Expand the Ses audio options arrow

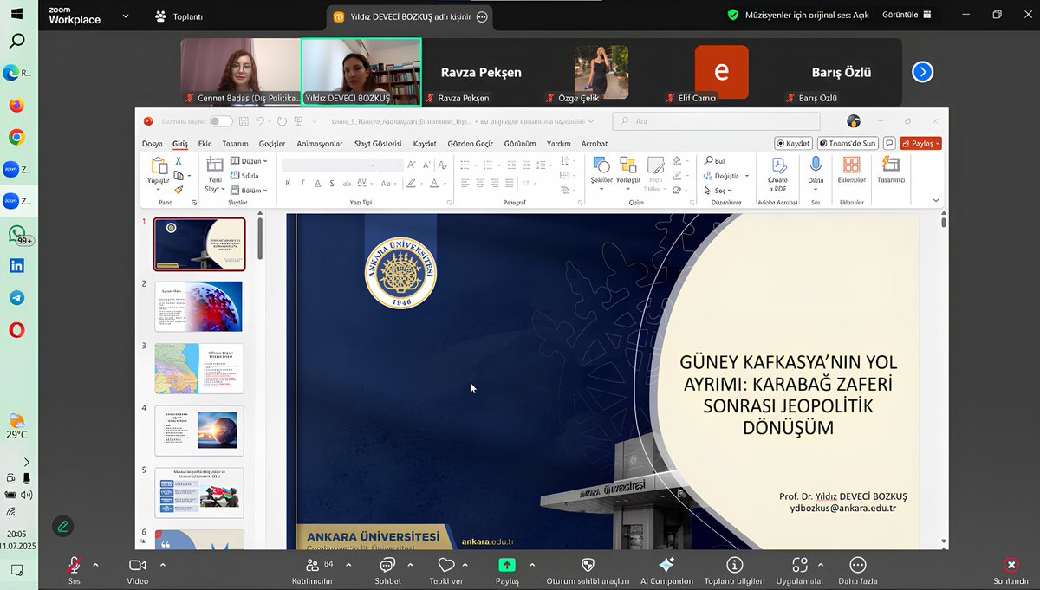(x=95, y=565)
